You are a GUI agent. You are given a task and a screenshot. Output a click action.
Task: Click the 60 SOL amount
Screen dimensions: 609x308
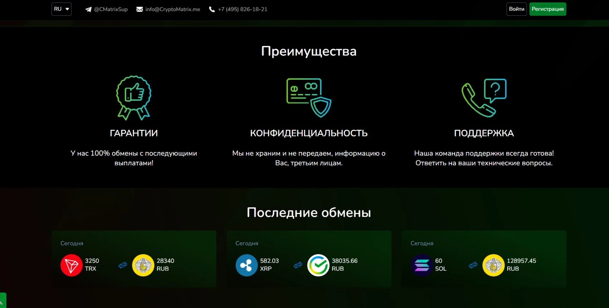point(441,265)
